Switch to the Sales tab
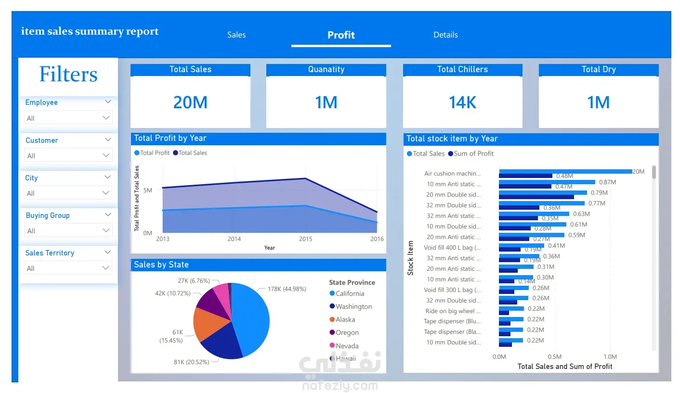The image size is (680, 393). point(236,35)
